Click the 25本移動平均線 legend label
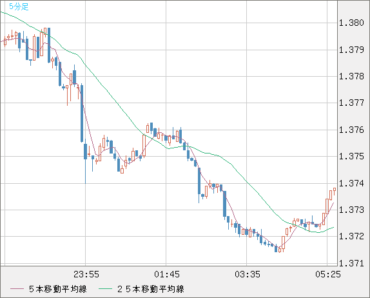The height and width of the screenshot is (298, 370). coord(151,289)
